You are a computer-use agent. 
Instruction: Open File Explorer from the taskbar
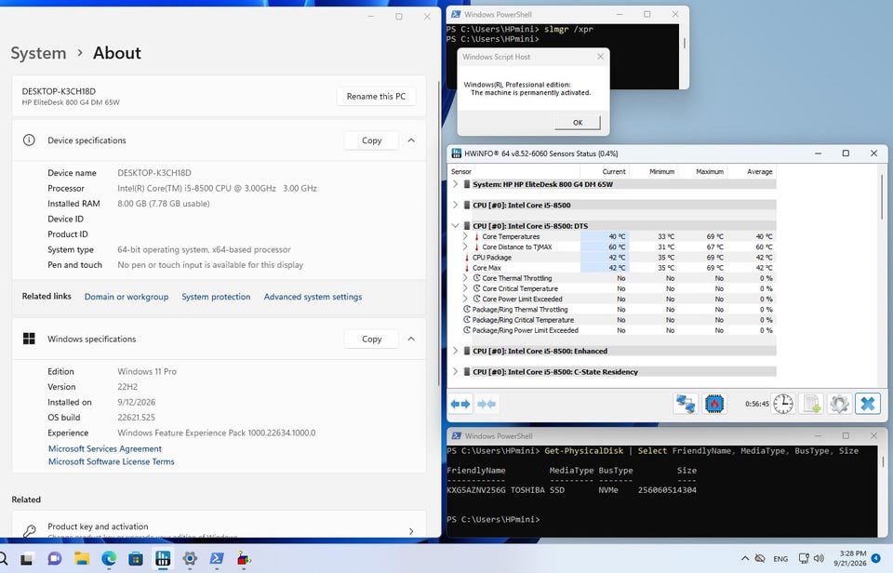(x=82, y=559)
